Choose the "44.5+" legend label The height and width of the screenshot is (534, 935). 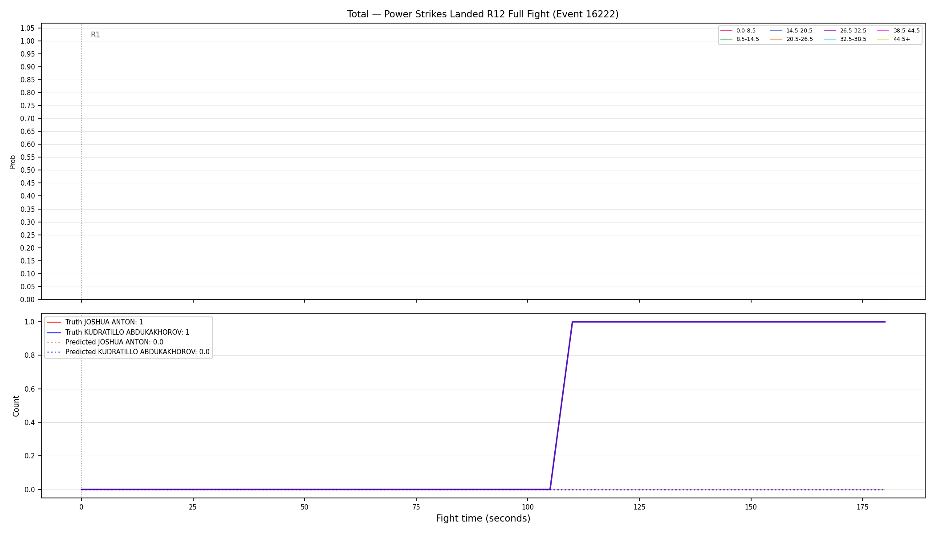(x=902, y=39)
